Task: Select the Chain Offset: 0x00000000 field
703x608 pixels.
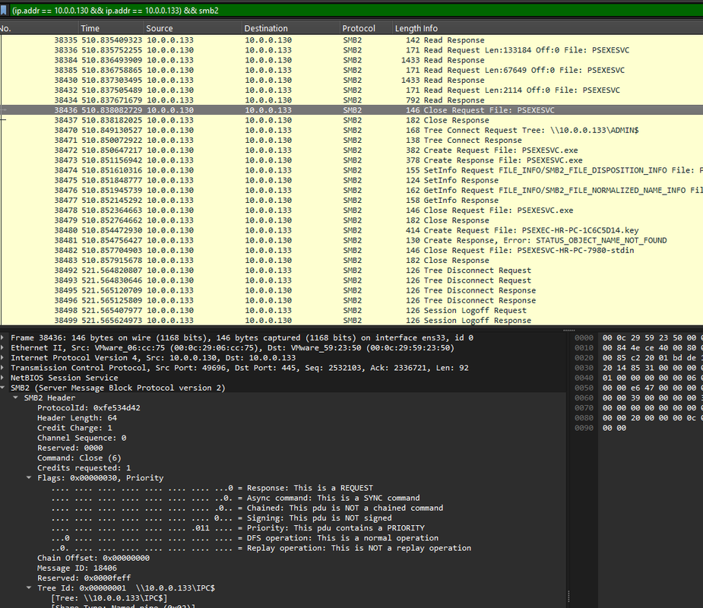Action: coord(93,558)
